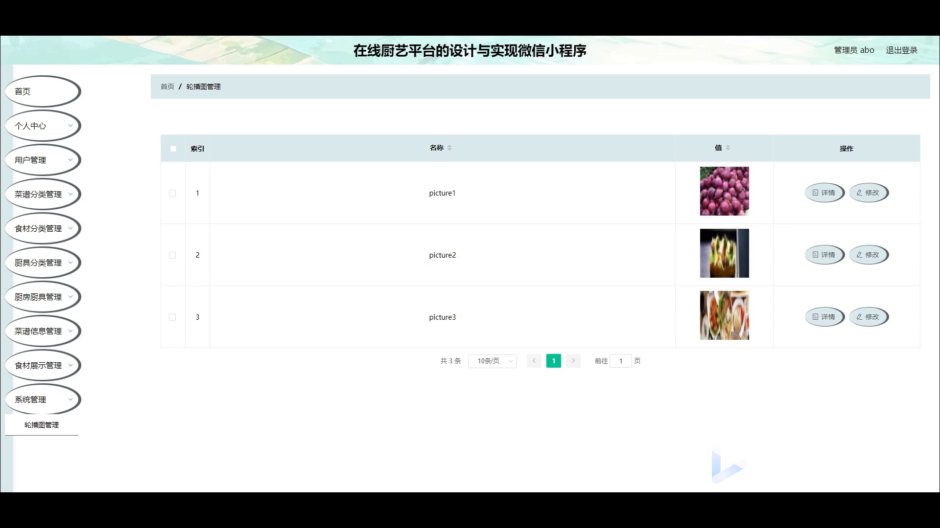Screen dimensions: 940x528
Task: Expand the 菜谱信息管理 sidebar menu
Action: [x=43, y=331]
